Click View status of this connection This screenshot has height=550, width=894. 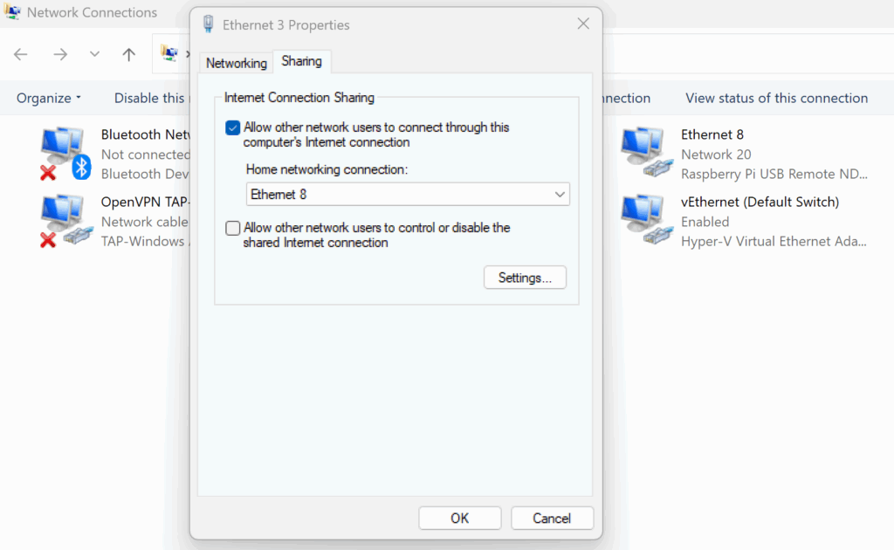pos(776,98)
